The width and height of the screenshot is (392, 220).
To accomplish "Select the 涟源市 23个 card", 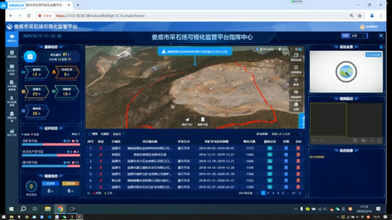I will coord(37,92).
